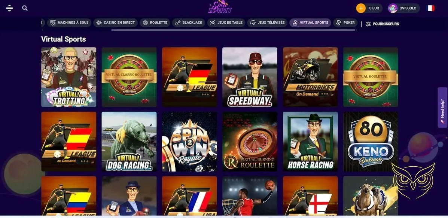Open the Jeux télévisés category
448x218 pixels.
coord(268,22)
